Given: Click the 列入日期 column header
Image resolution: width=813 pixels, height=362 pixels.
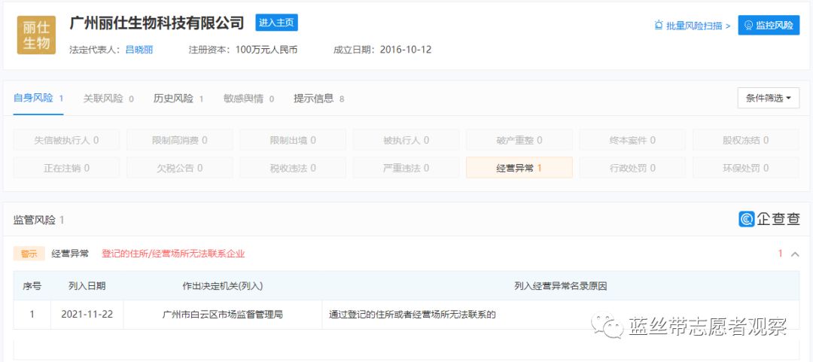Looking at the screenshot, I should tap(87, 286).
